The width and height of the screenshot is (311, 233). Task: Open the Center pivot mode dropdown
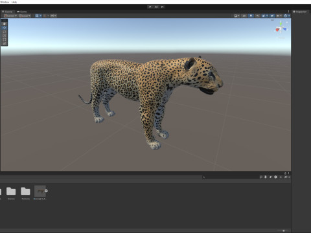(10, 16)
